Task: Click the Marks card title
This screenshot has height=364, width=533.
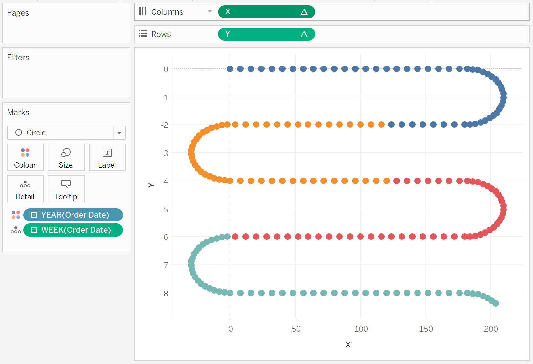Action: [18, 113]
